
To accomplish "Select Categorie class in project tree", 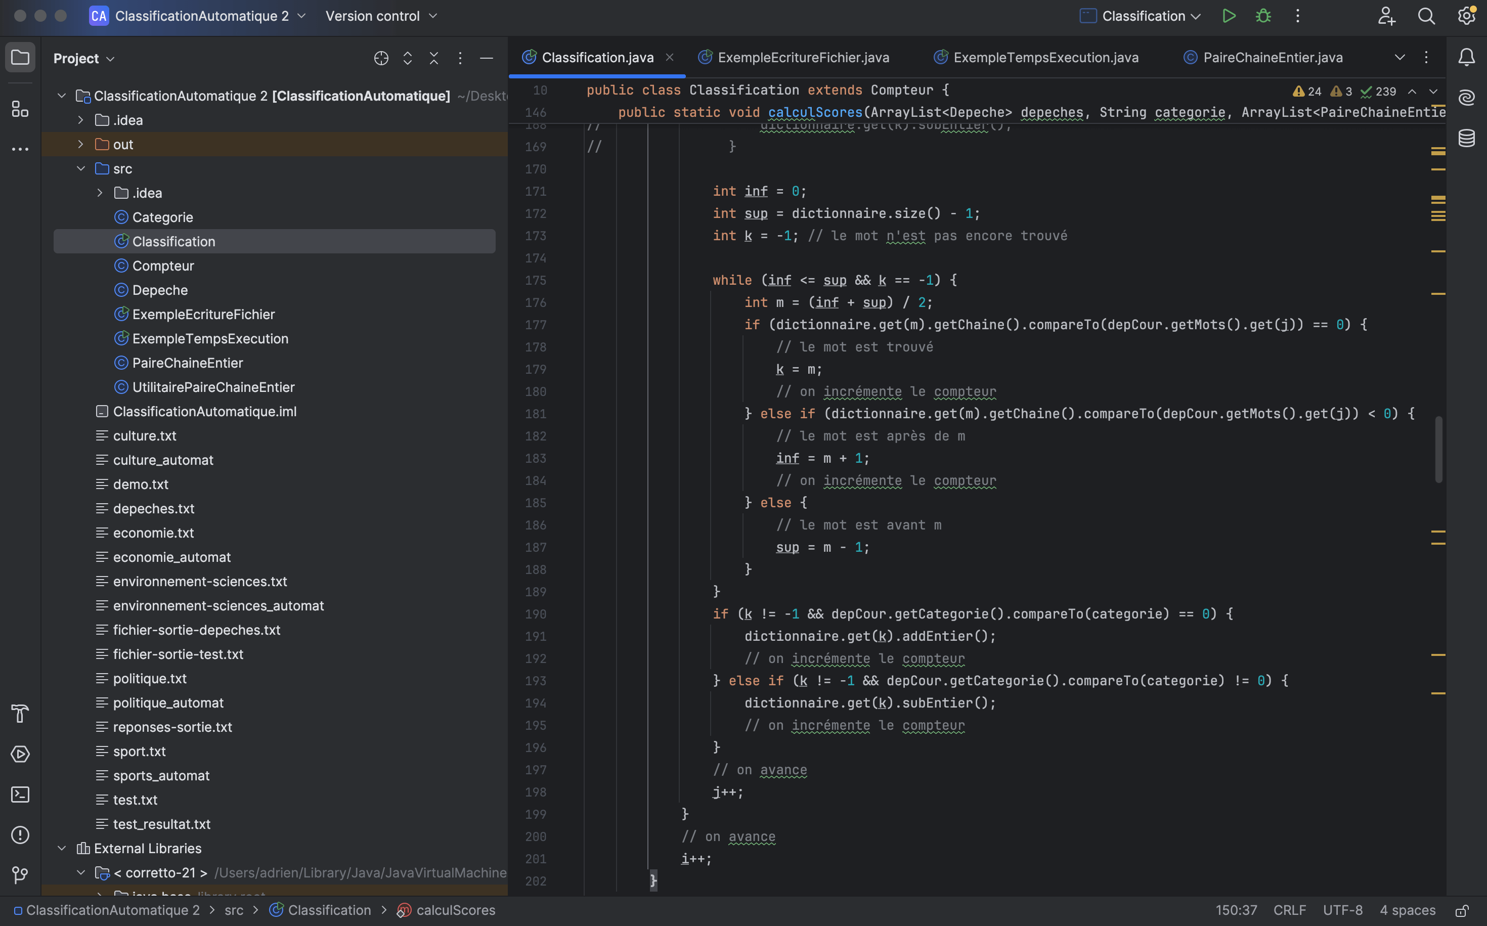I will pos(162,217).
